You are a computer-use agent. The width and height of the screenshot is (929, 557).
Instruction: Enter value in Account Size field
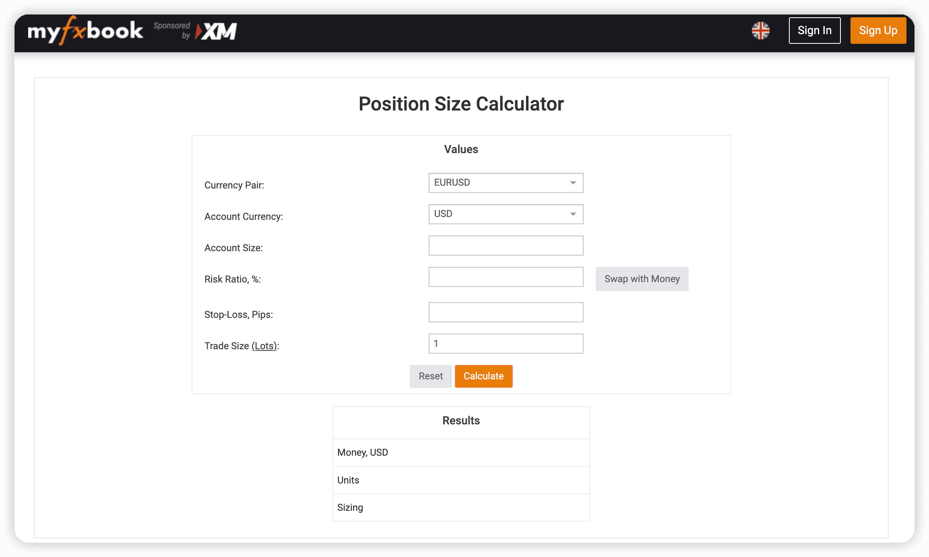506,245
